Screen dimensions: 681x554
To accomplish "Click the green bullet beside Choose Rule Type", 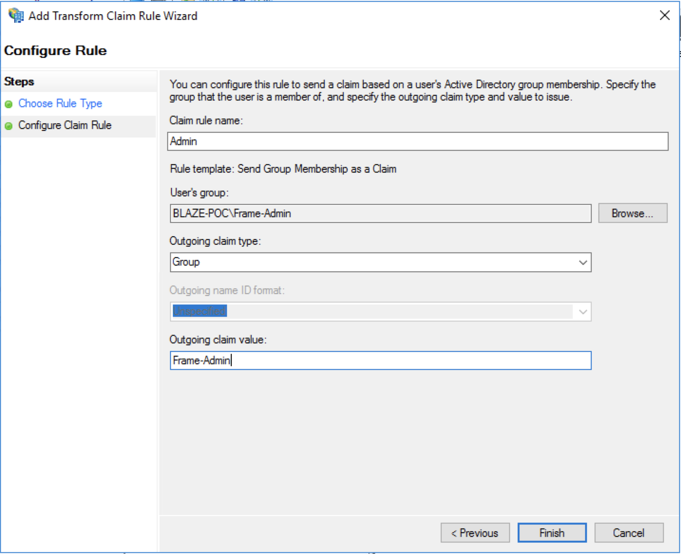I will (x=9, y=104).
